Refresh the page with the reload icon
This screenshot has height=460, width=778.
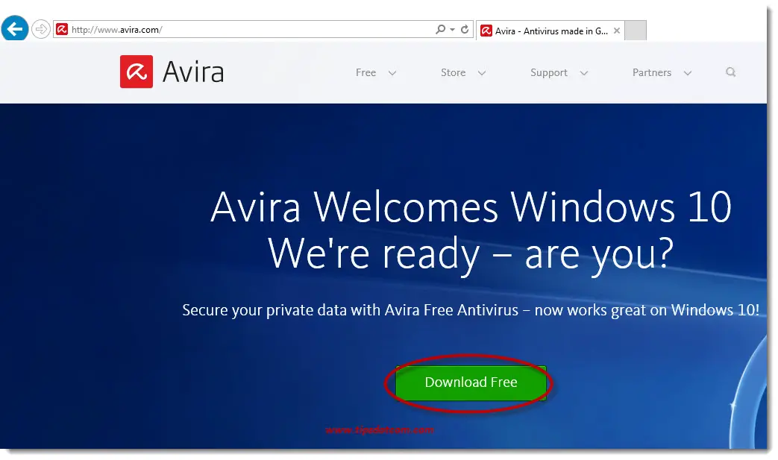pyautogui.click(x=465, y=29)
